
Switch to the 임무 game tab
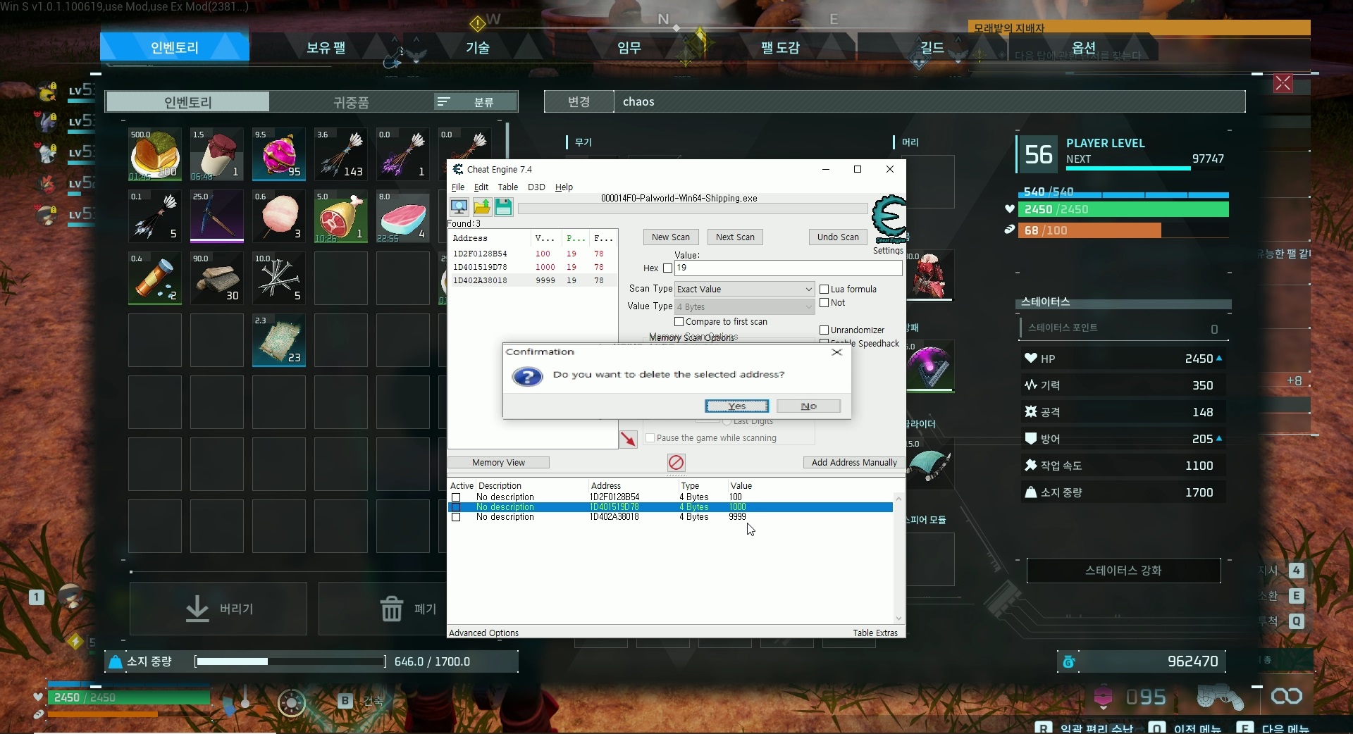(629, 47)
